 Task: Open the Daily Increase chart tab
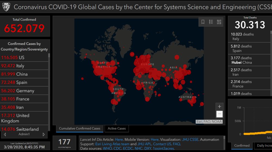tap(264, 145)
